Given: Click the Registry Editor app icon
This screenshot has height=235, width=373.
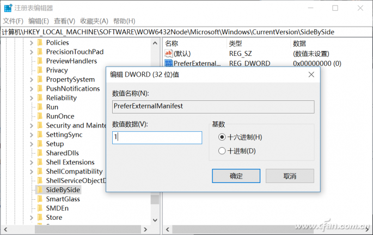Looking at the screenshot, I should (x=8, y=8).
